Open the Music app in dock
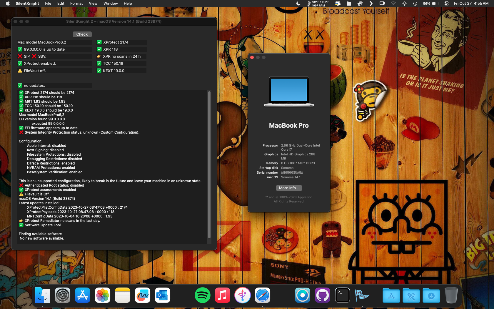The height and width of the screenshot is (309, 494). (222, 295)
